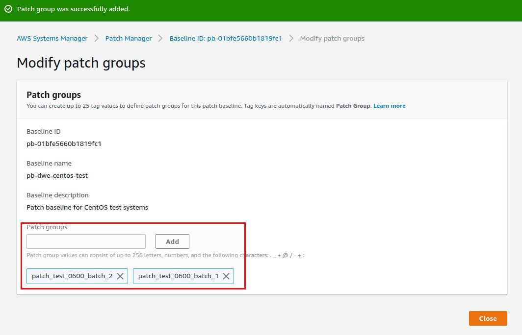
Task: Click the baseline ID value pb-01bfe5660b1819fc1
Action: (64, 144)
